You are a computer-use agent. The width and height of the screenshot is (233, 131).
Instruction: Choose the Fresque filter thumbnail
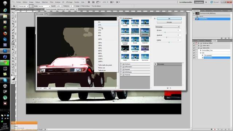pyautogui.click(x=125, y=49)
